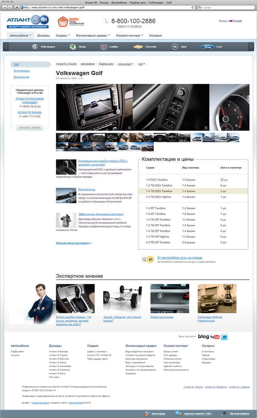Click the consumer rights award badge
257x418 pixels.
pos(71,22)
